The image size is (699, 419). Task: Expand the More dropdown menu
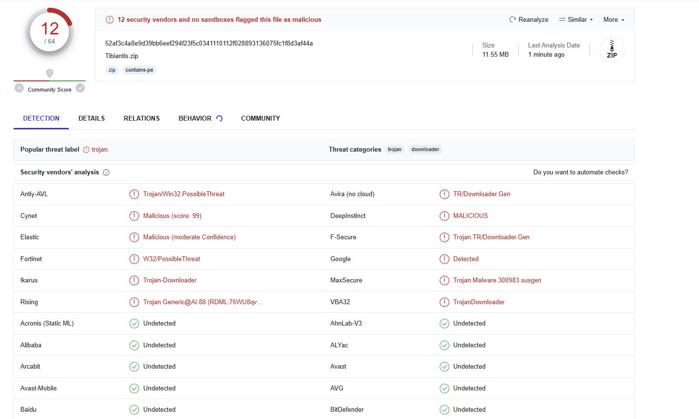(x=614, y=19)
